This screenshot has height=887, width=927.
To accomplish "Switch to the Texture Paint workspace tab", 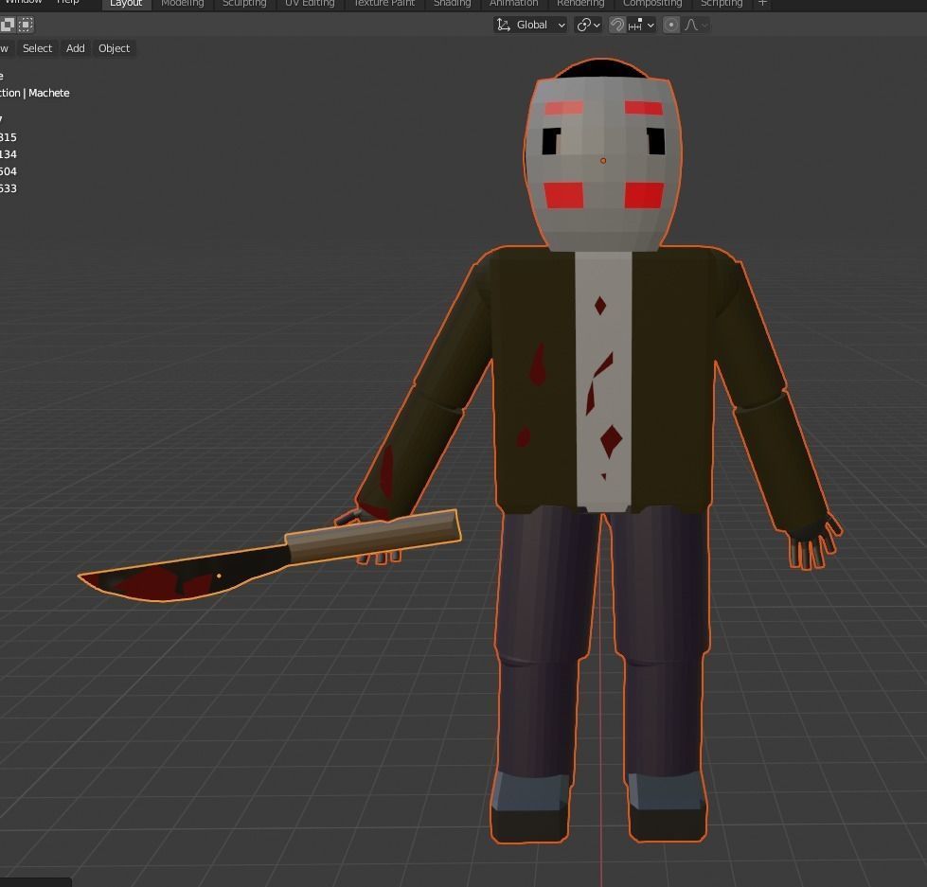I will coord(383,4).
